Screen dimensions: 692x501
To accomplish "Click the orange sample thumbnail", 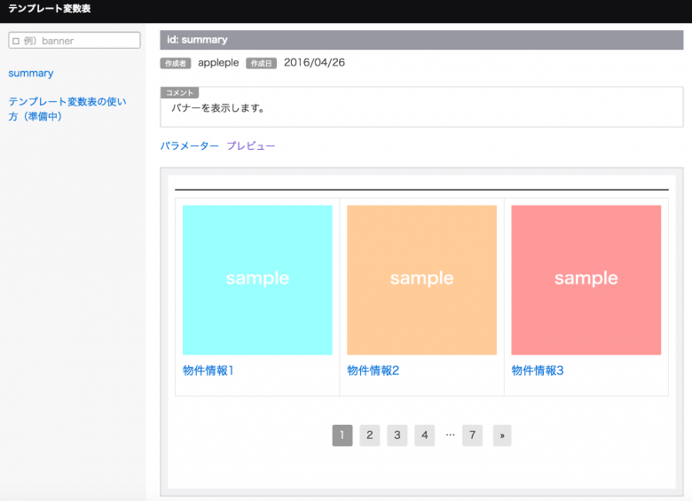I will tap(421, 280).
